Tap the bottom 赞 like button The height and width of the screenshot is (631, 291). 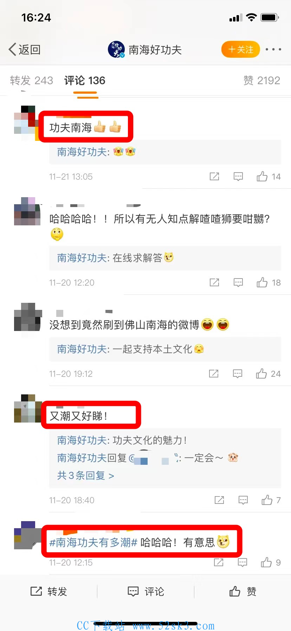pos(242,592)
